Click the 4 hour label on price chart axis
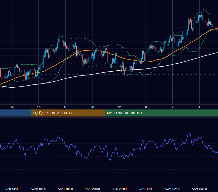This screenshot has height=192, width=218. point(199,107)
